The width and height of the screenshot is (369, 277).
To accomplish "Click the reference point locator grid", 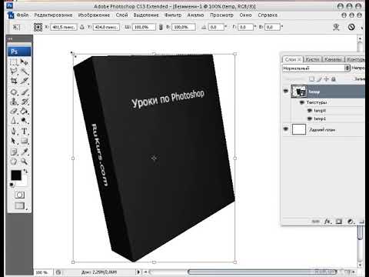I will point(38,27).
